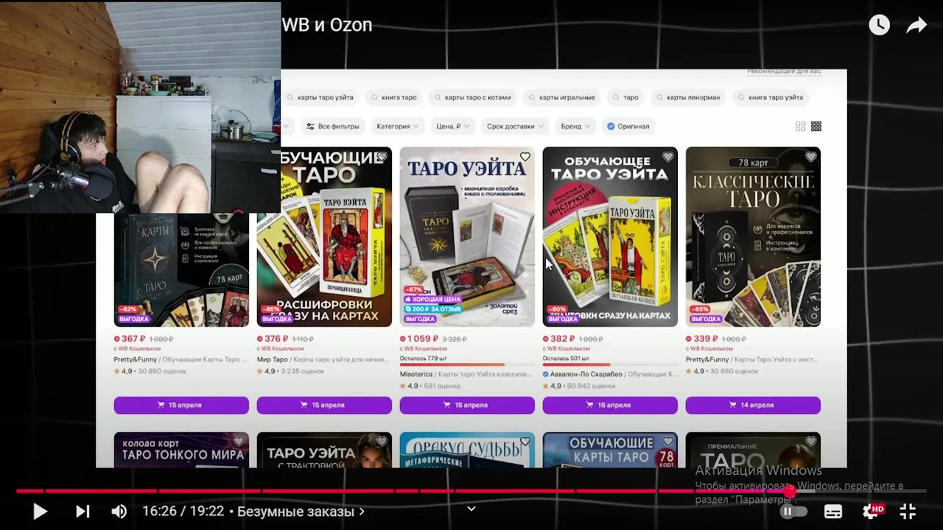Favorite the 'Оракул судьбы' card heart
The height and width of the screenshot is (530, 943).
pos(525,442)
